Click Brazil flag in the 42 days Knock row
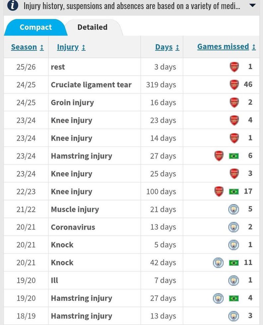The image size is (263, 325). (x=234, y=263)
